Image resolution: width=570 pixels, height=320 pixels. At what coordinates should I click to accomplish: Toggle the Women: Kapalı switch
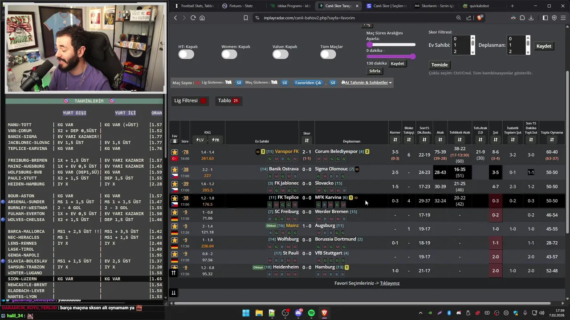[229, 54]
